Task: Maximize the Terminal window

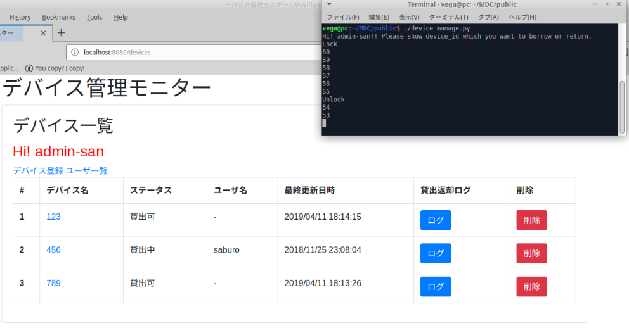Action: [607, 4]
